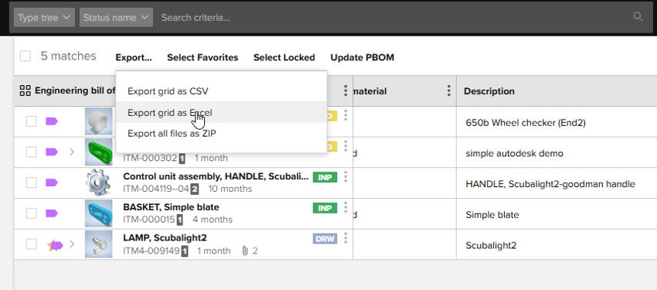
Task: Open the three-dot menu for the LAMP, Scubalight2 row
Action: [346, 238]
